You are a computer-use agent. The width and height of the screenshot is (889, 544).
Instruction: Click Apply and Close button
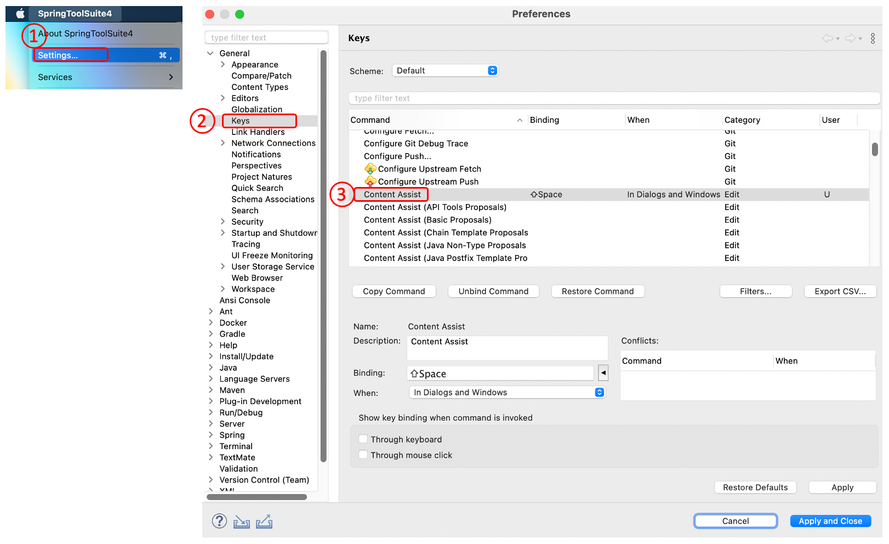pos(830,521)
